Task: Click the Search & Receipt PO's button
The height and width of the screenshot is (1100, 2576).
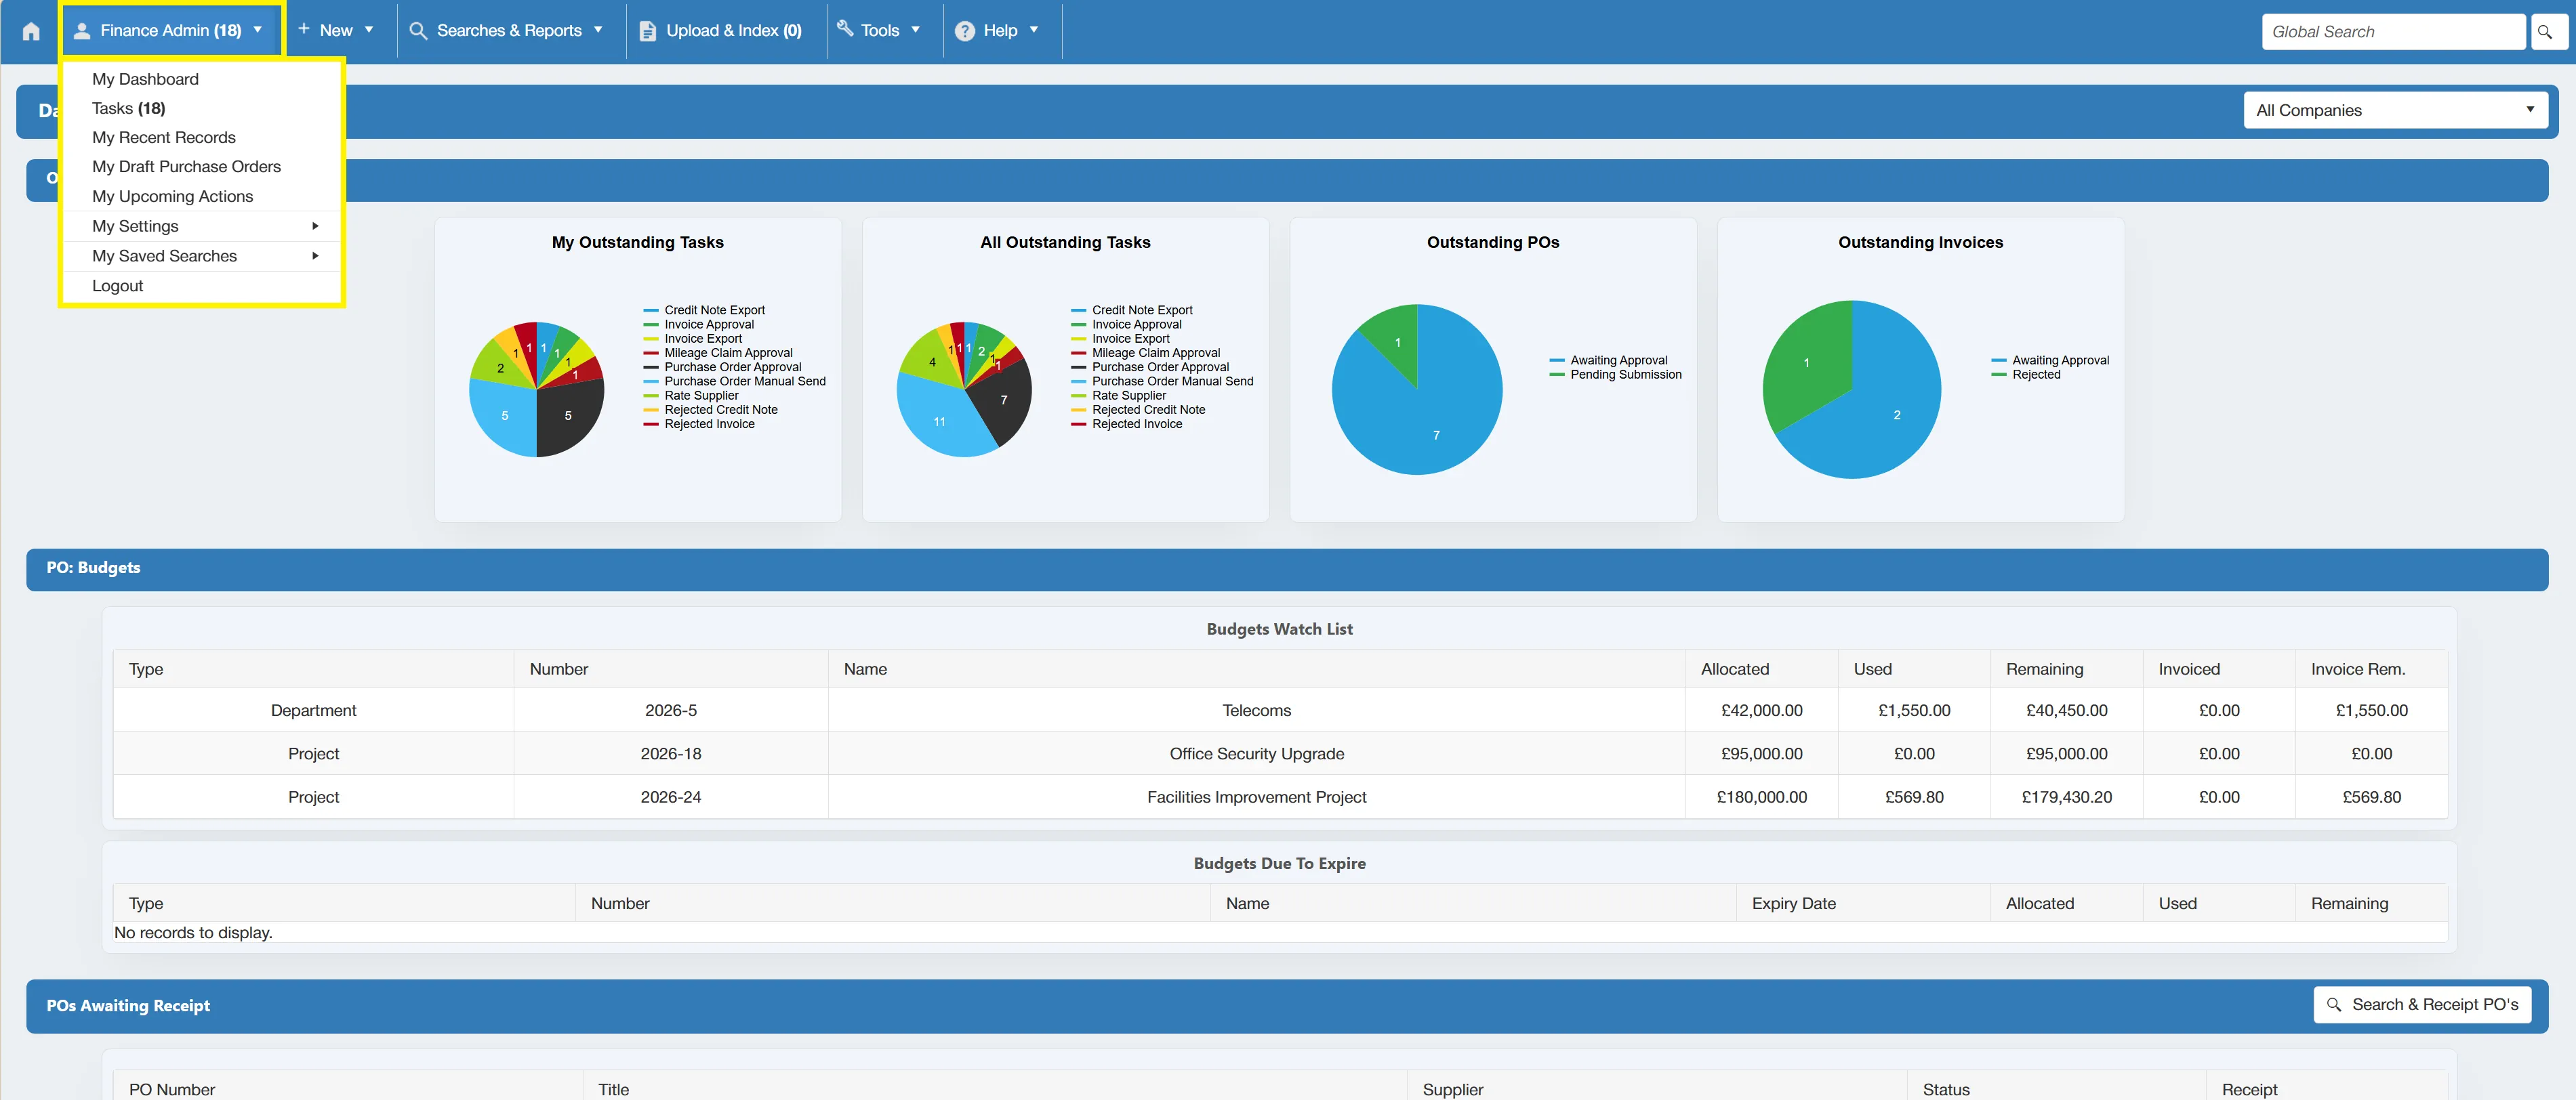Action: tap(2422, 1004)
